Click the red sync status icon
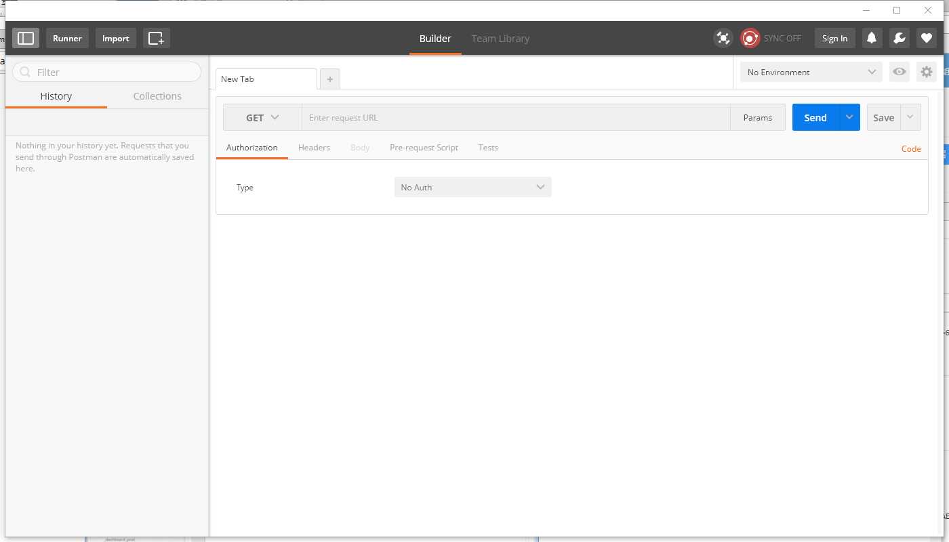 pos(750,38)
